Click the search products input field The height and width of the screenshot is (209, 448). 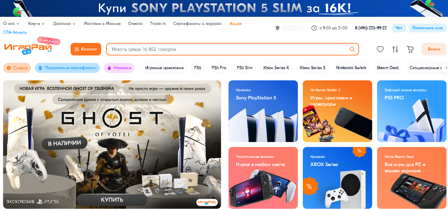228,49
